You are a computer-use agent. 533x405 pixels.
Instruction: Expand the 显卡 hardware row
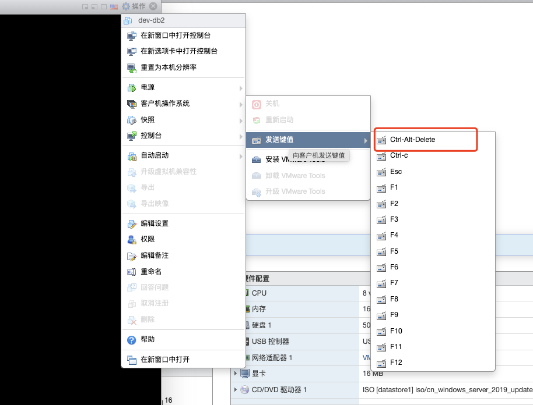coord(236,373)
